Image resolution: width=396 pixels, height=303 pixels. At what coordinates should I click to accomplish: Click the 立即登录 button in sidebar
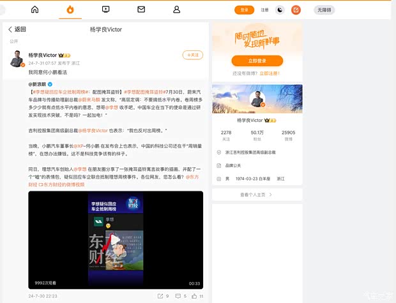tap(257, 61)
